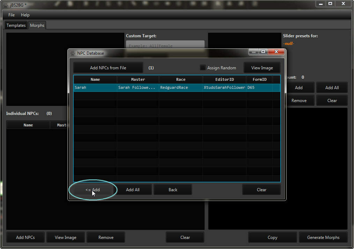Click View Image at bottom of main window

[66, 237]
